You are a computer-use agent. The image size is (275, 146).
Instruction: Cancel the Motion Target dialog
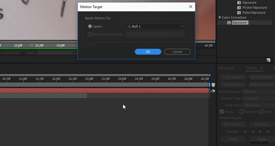(x=177, y=52)
